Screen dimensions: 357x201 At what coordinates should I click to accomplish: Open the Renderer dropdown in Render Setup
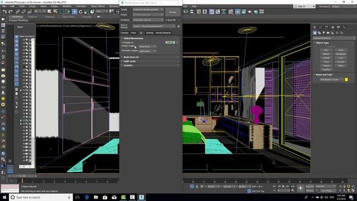coord(148,20)
